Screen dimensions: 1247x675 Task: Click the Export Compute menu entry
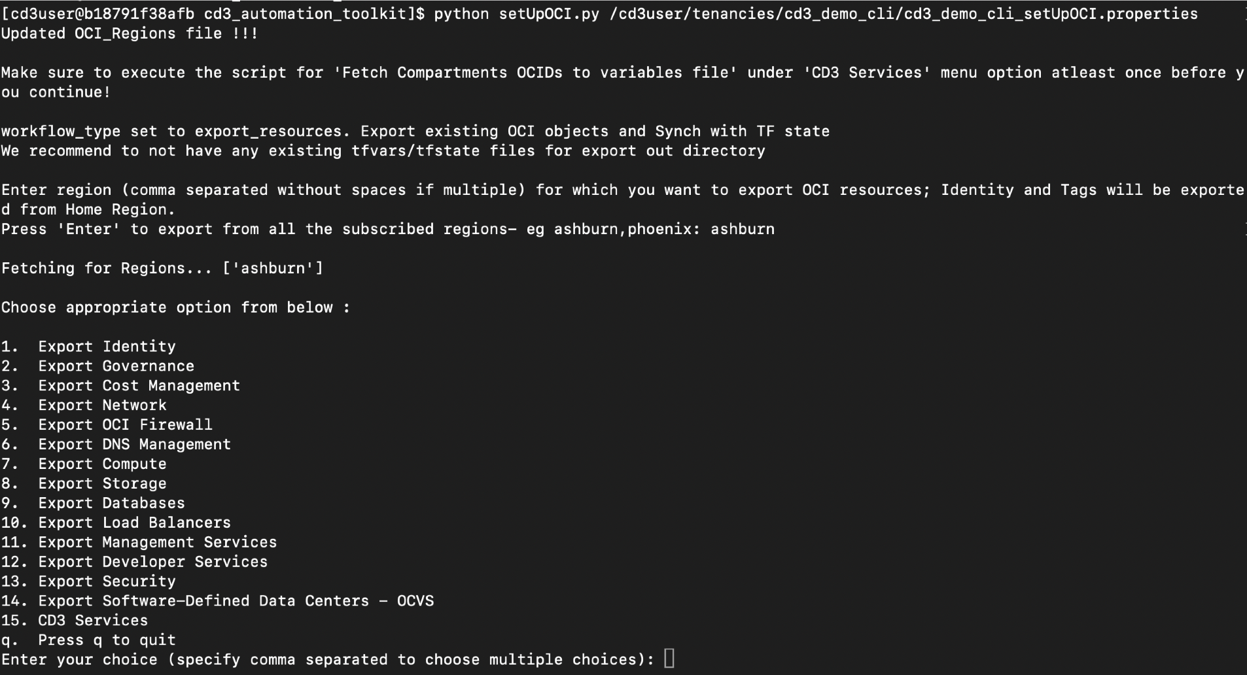pyautogui.click(x=84, y=464)
